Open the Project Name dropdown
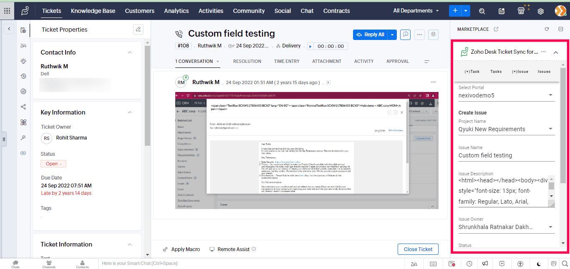This screenshot has width=570, height=269. 507,129
